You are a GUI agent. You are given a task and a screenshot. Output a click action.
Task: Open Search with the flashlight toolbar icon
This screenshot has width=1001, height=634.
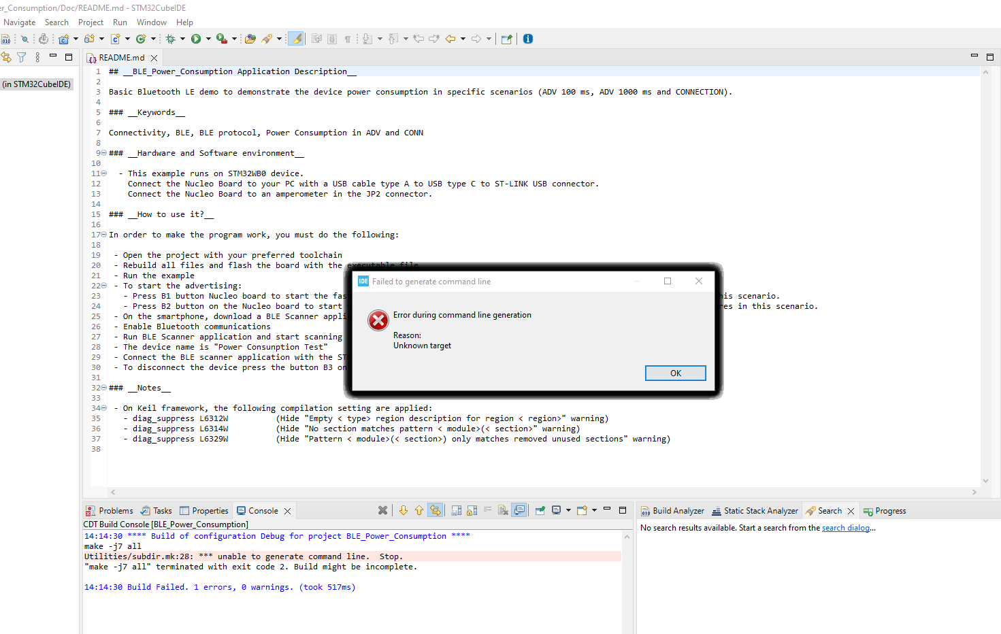[x=267, y=39]
